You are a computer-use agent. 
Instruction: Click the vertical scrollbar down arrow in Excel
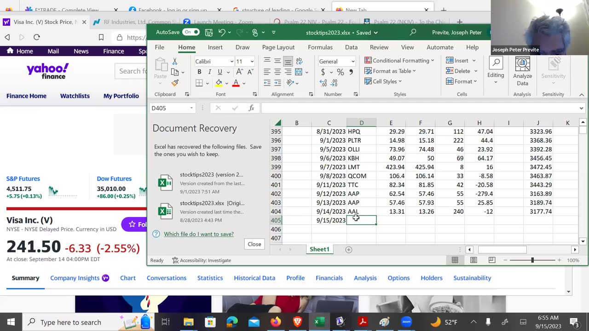pos(583,241)
